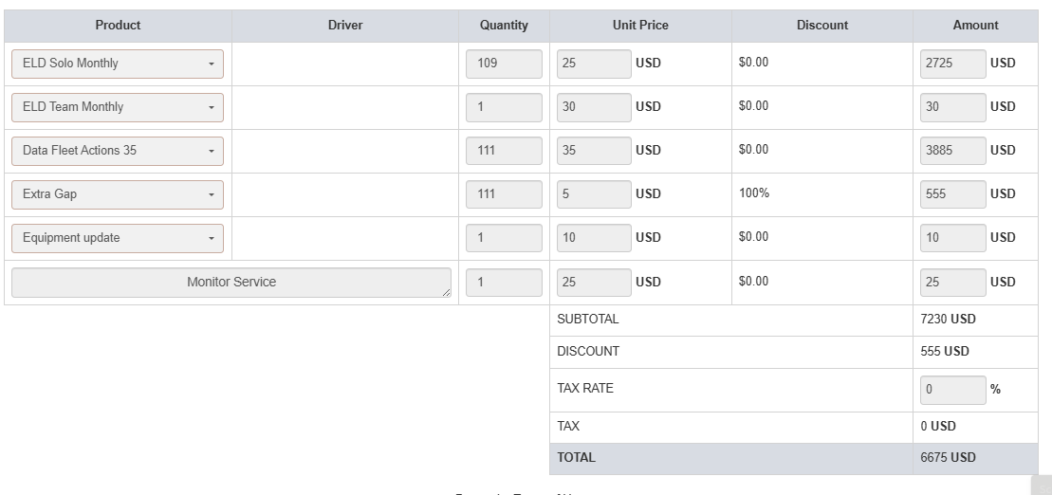Select the Equipment update amount field
The height and width of the screenshot is (495, 1052).
(x=953, y=238)
